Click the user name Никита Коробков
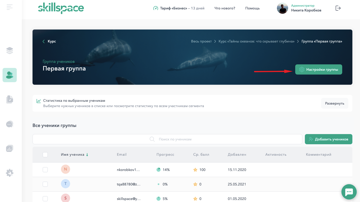The image size is (360, 202). (306, 10)
